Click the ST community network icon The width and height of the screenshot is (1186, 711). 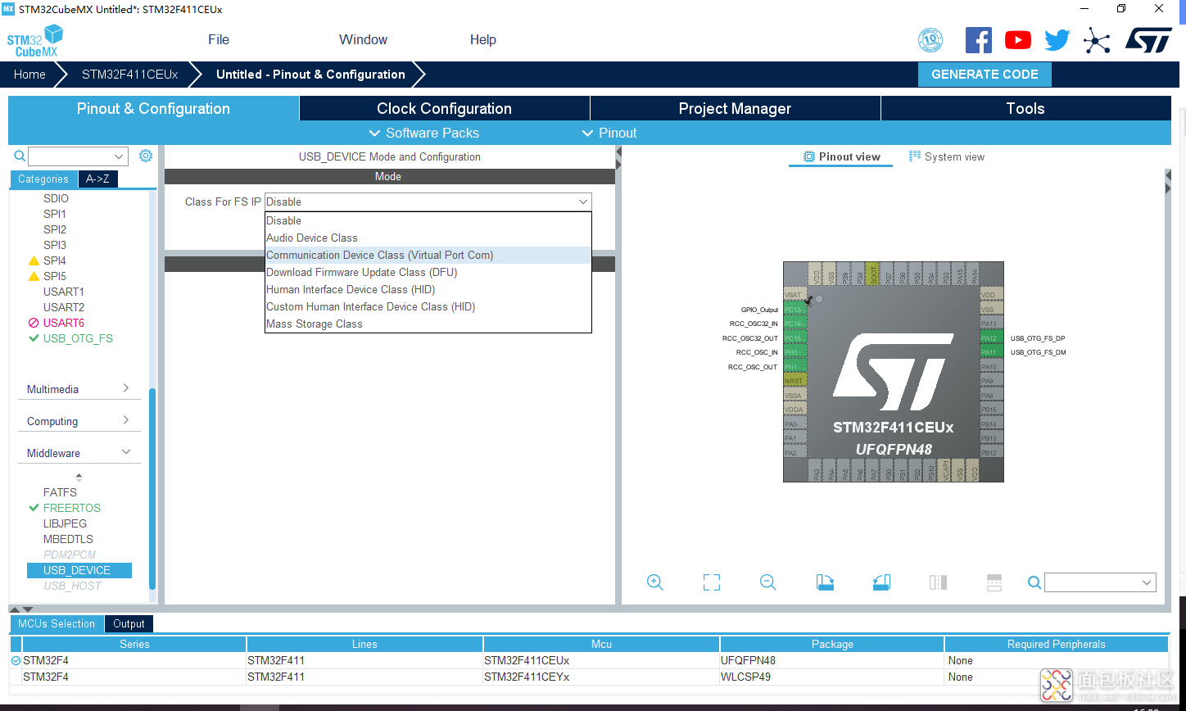1096,41
